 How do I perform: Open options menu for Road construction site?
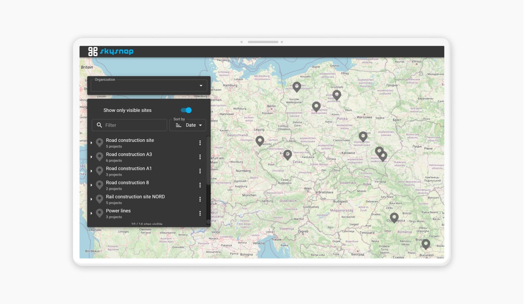pyautogui.click(x=200, y=143)
